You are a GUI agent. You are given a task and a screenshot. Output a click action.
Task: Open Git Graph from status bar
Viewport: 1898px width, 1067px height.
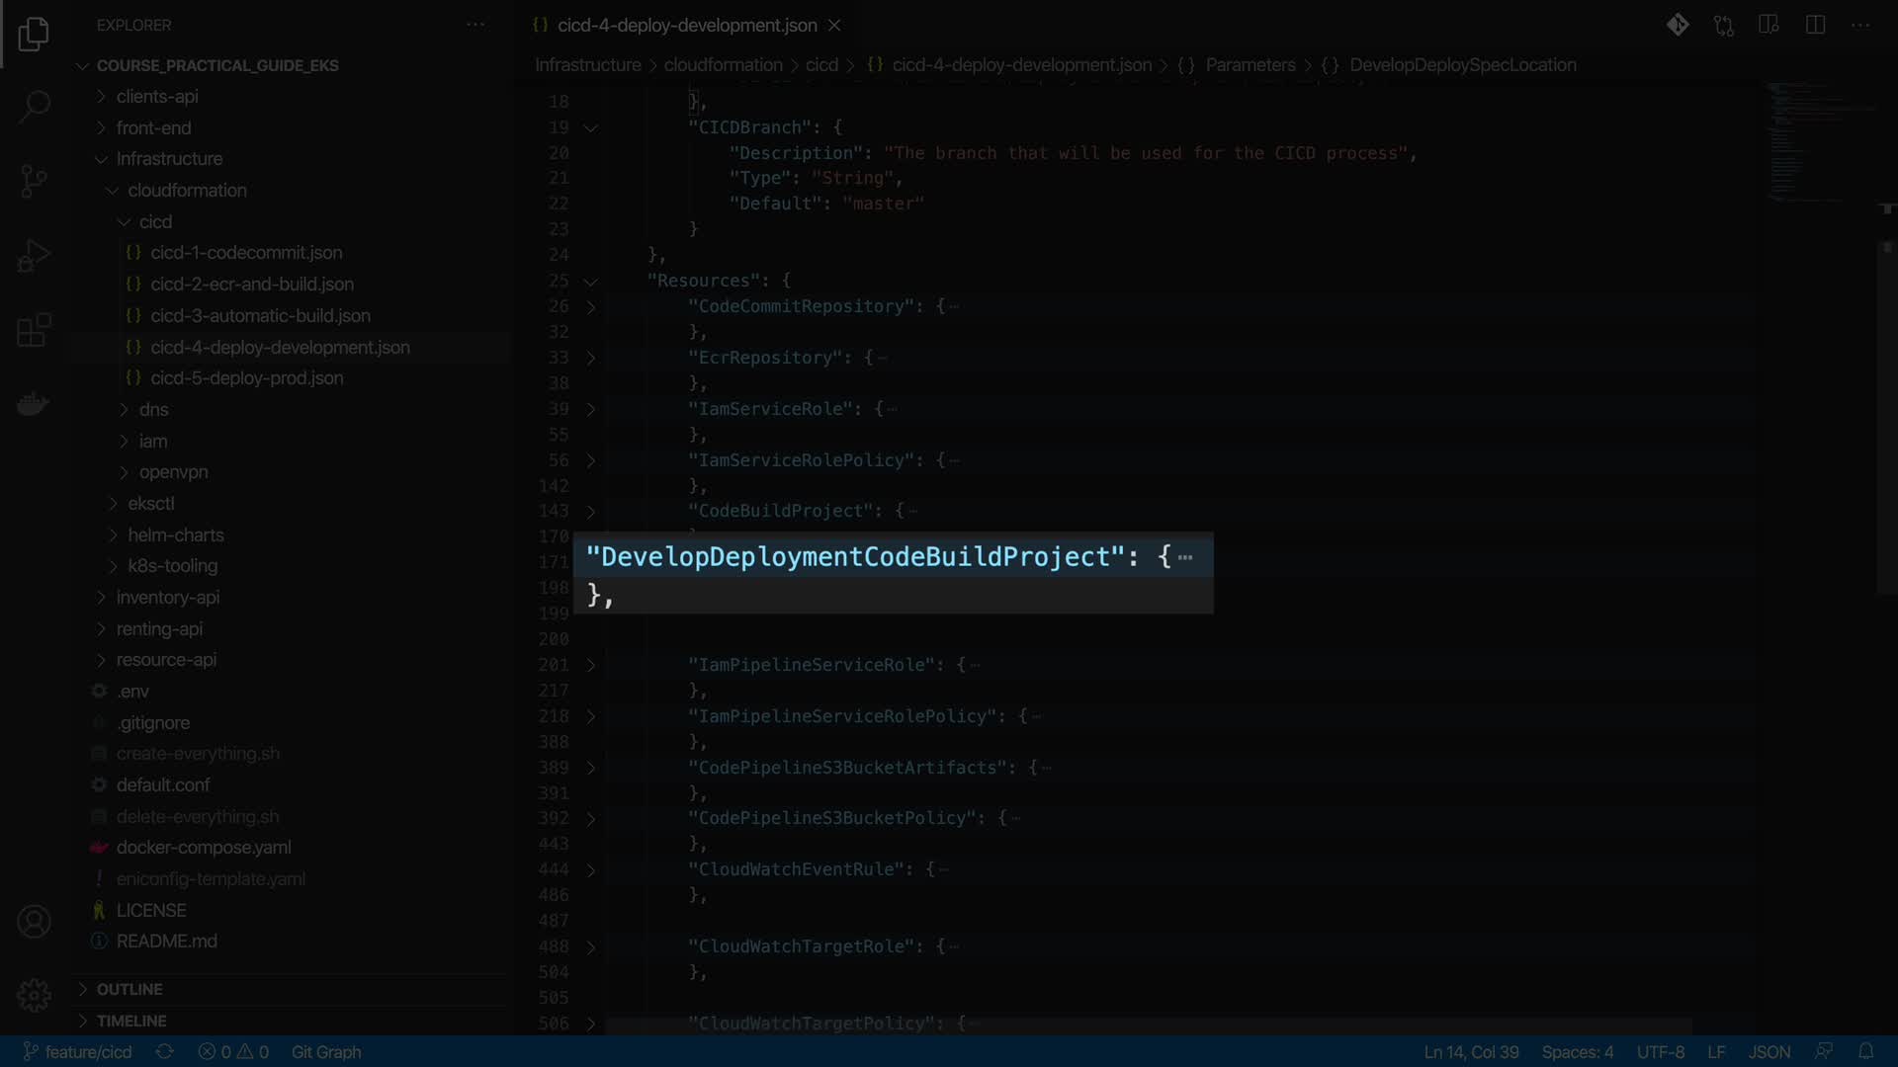[326, 1052]
